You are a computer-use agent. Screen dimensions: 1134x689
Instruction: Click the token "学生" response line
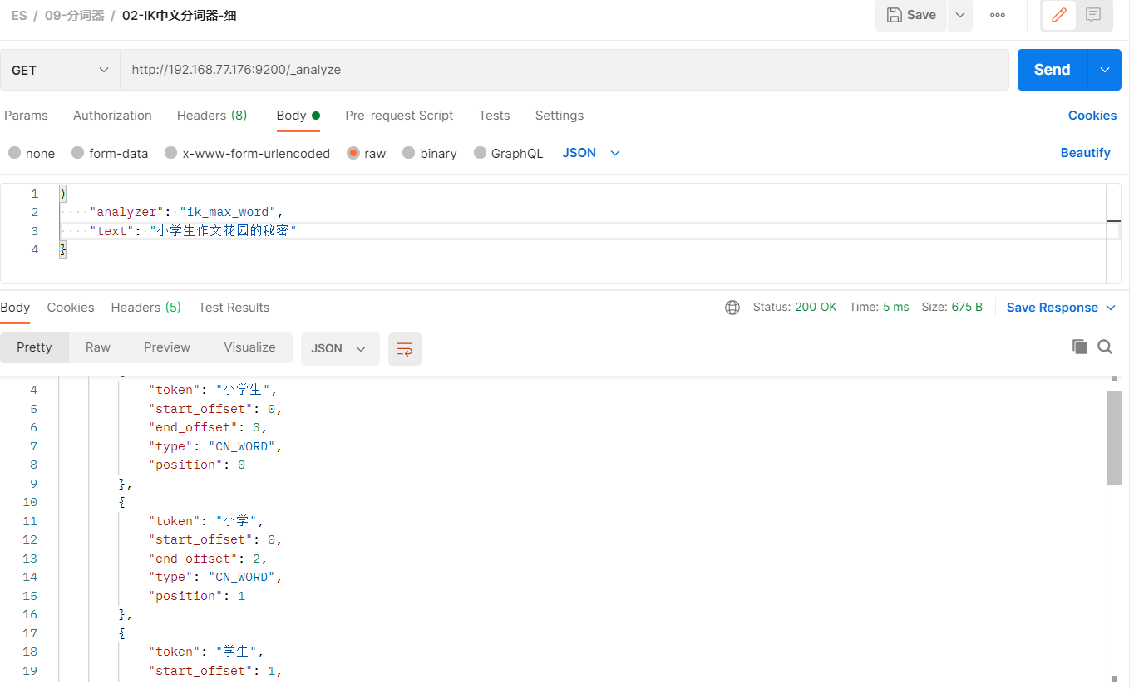205,652
